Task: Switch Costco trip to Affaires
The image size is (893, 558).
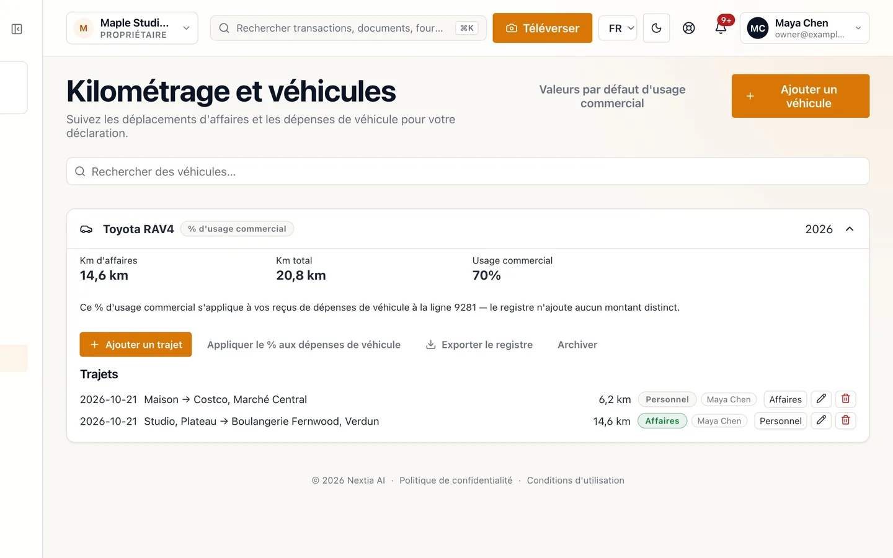Action: (785, 399)
